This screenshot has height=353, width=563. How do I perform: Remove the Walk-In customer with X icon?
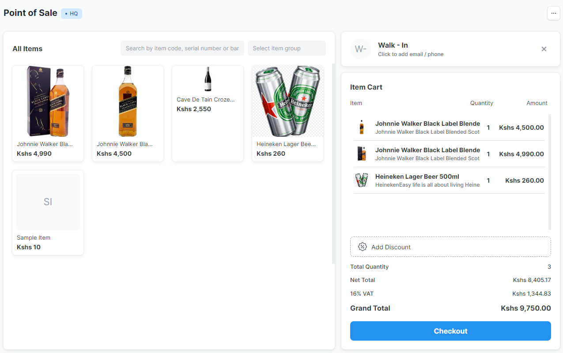544,49
